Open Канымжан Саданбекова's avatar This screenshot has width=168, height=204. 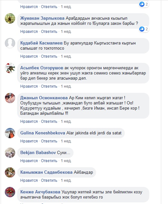(10, 172)
